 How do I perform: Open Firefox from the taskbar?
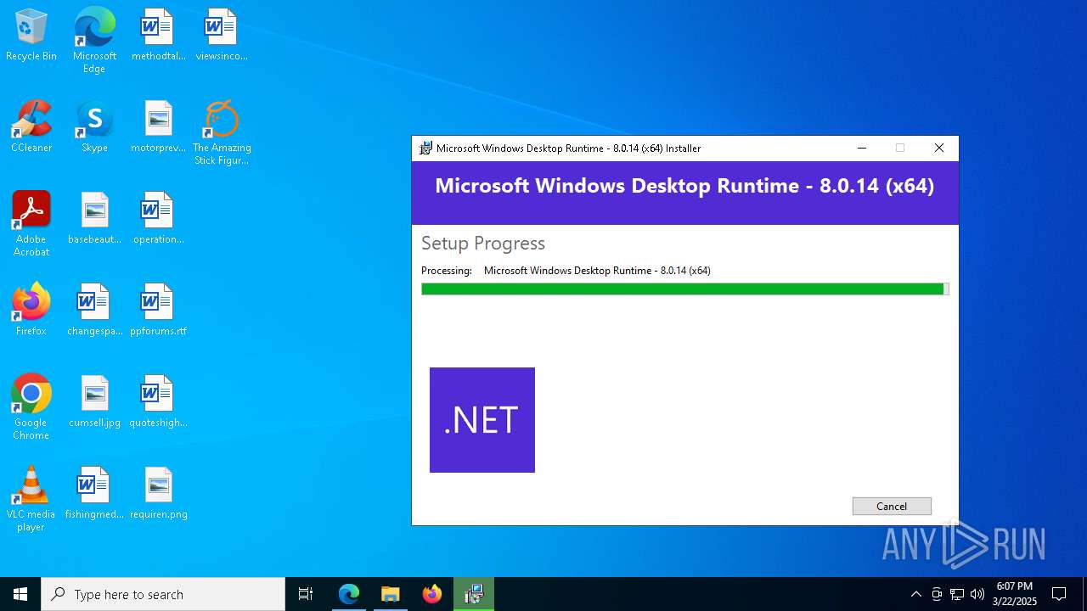point(432,594)
